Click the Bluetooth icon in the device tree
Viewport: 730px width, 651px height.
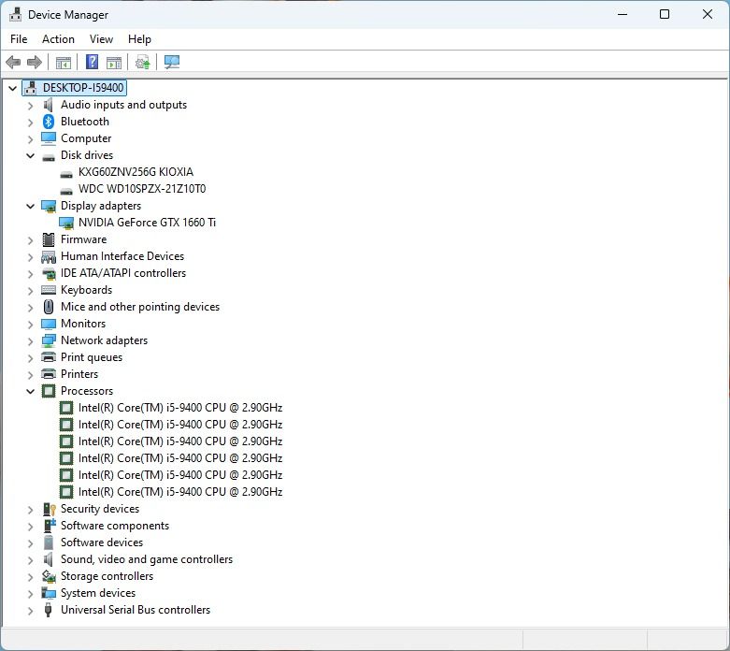point(49,122)
